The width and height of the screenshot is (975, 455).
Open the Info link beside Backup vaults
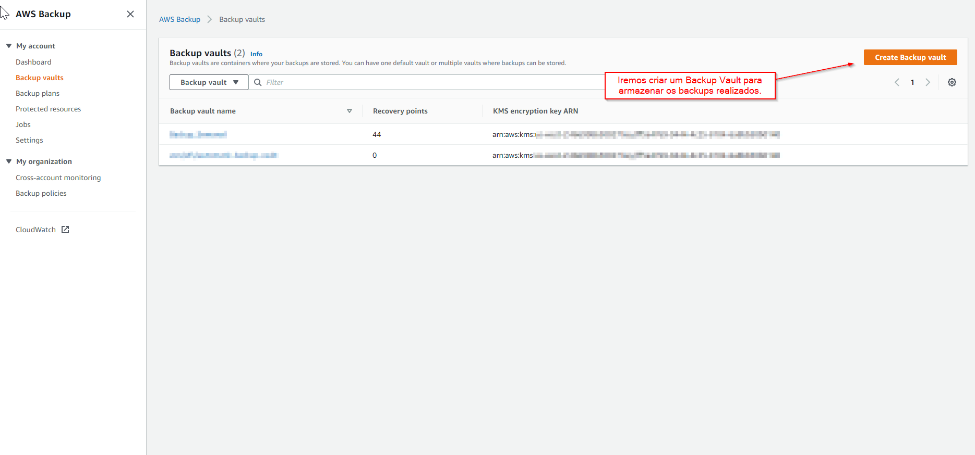pos(256,54)
